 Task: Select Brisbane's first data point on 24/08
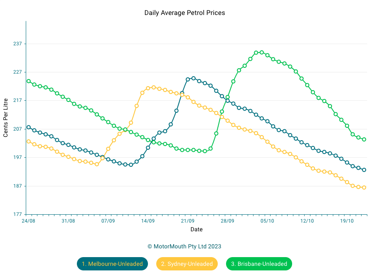coord(29,81)
